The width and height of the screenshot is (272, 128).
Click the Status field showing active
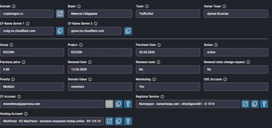pyautogui.click(x=236, y=52)
